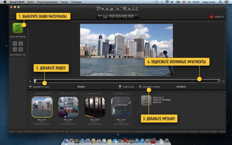Open the Файл menu
This screenshot has height=145, width=232.
tap(31, 2)
